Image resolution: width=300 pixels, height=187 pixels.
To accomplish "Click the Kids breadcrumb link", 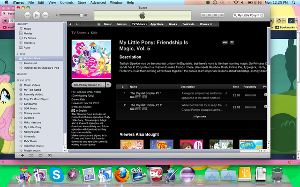I will [94, 33].
